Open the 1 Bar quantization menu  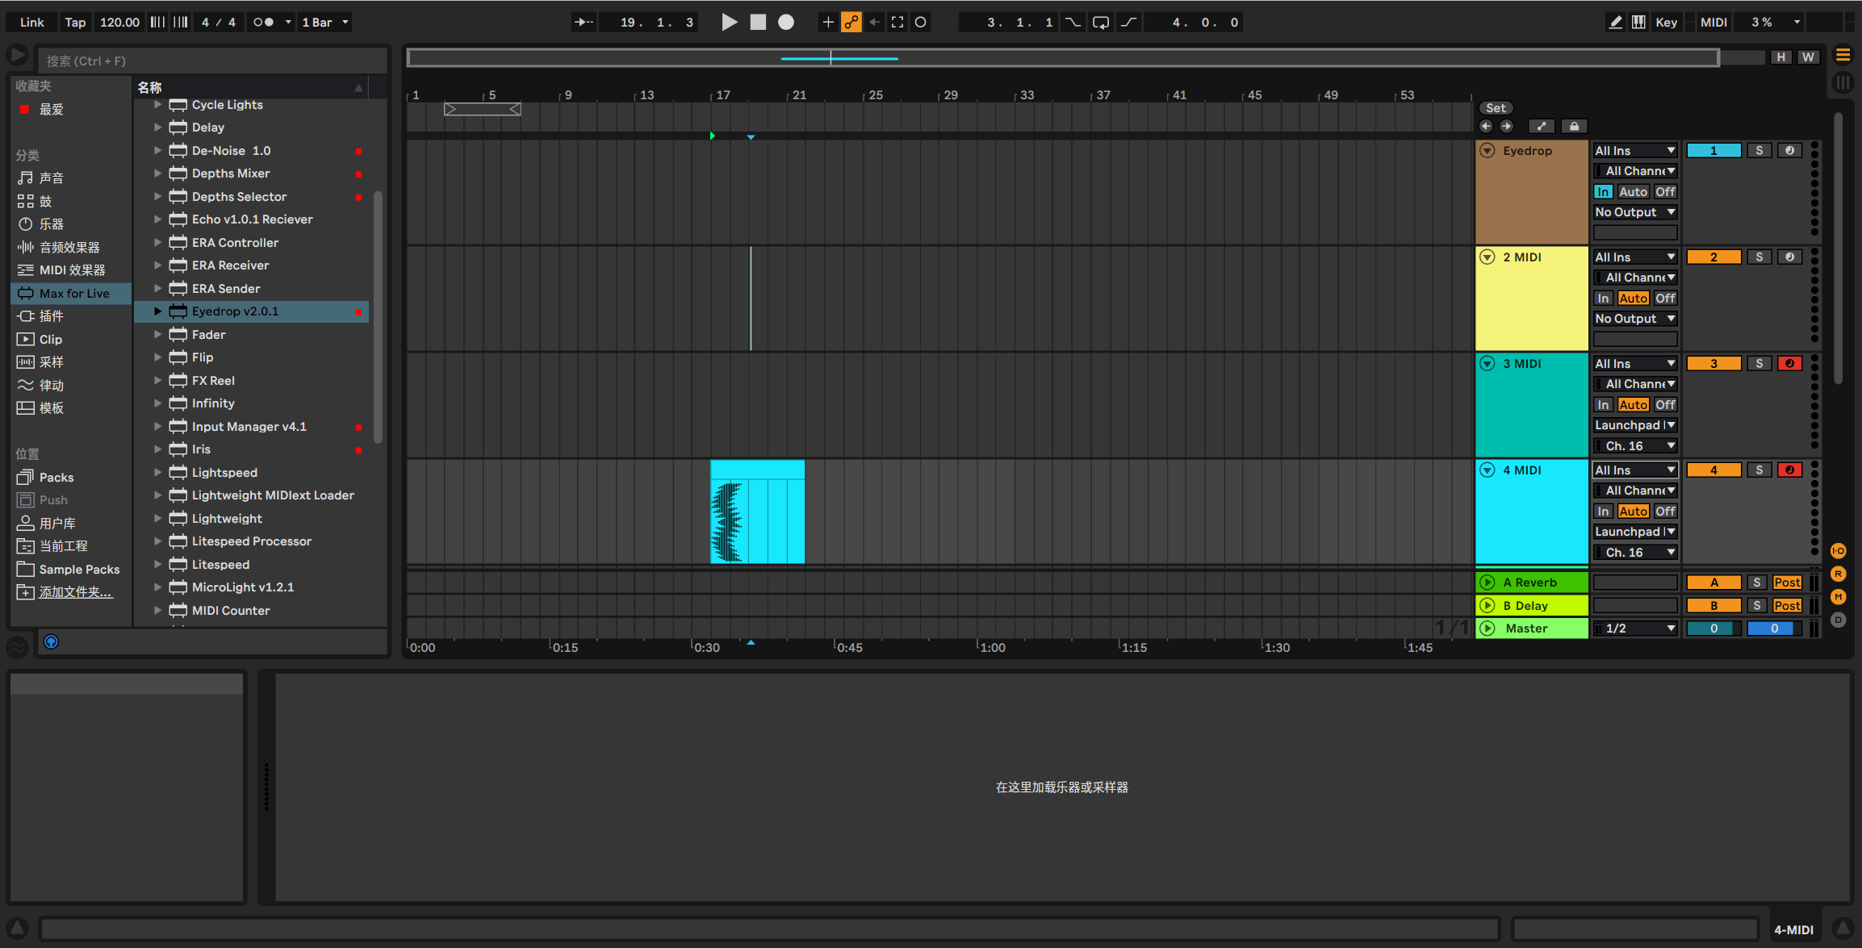point(324,22)
